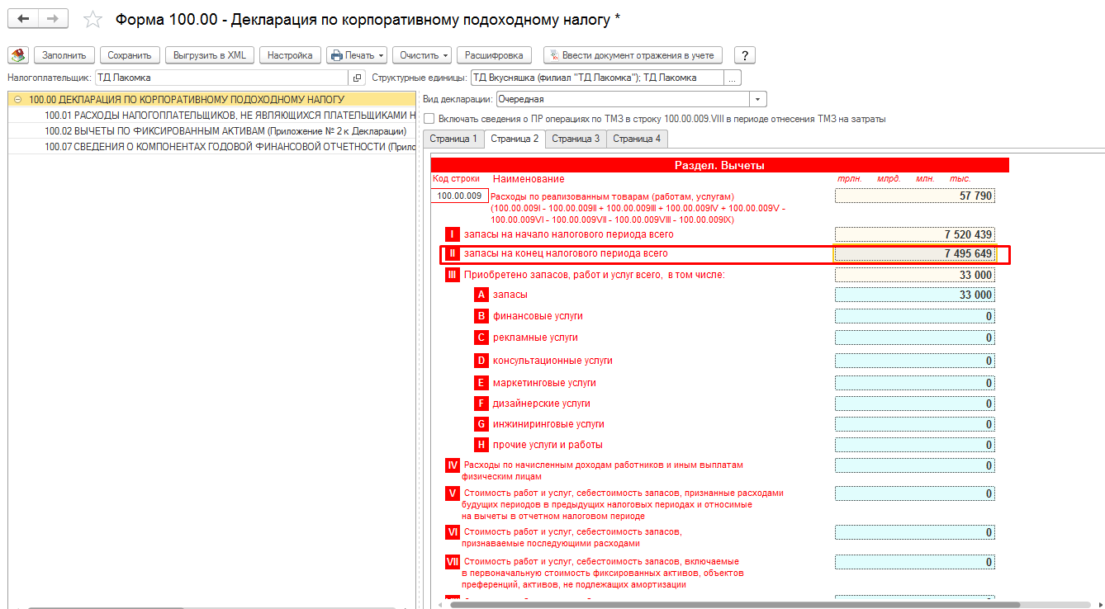Click the row IV Расходы по начисленным value field
1105x609 pixels.
click(x=914, y=465)
